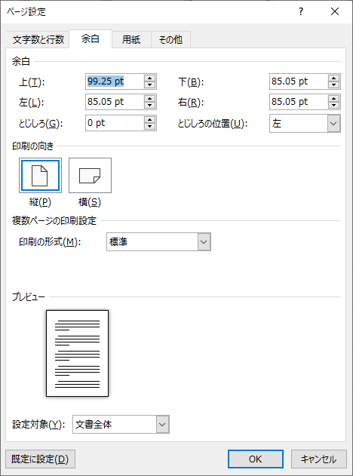Switch to the 用紙 tab
The height and width of the screenshot is (476, 353).
(131, 39)
